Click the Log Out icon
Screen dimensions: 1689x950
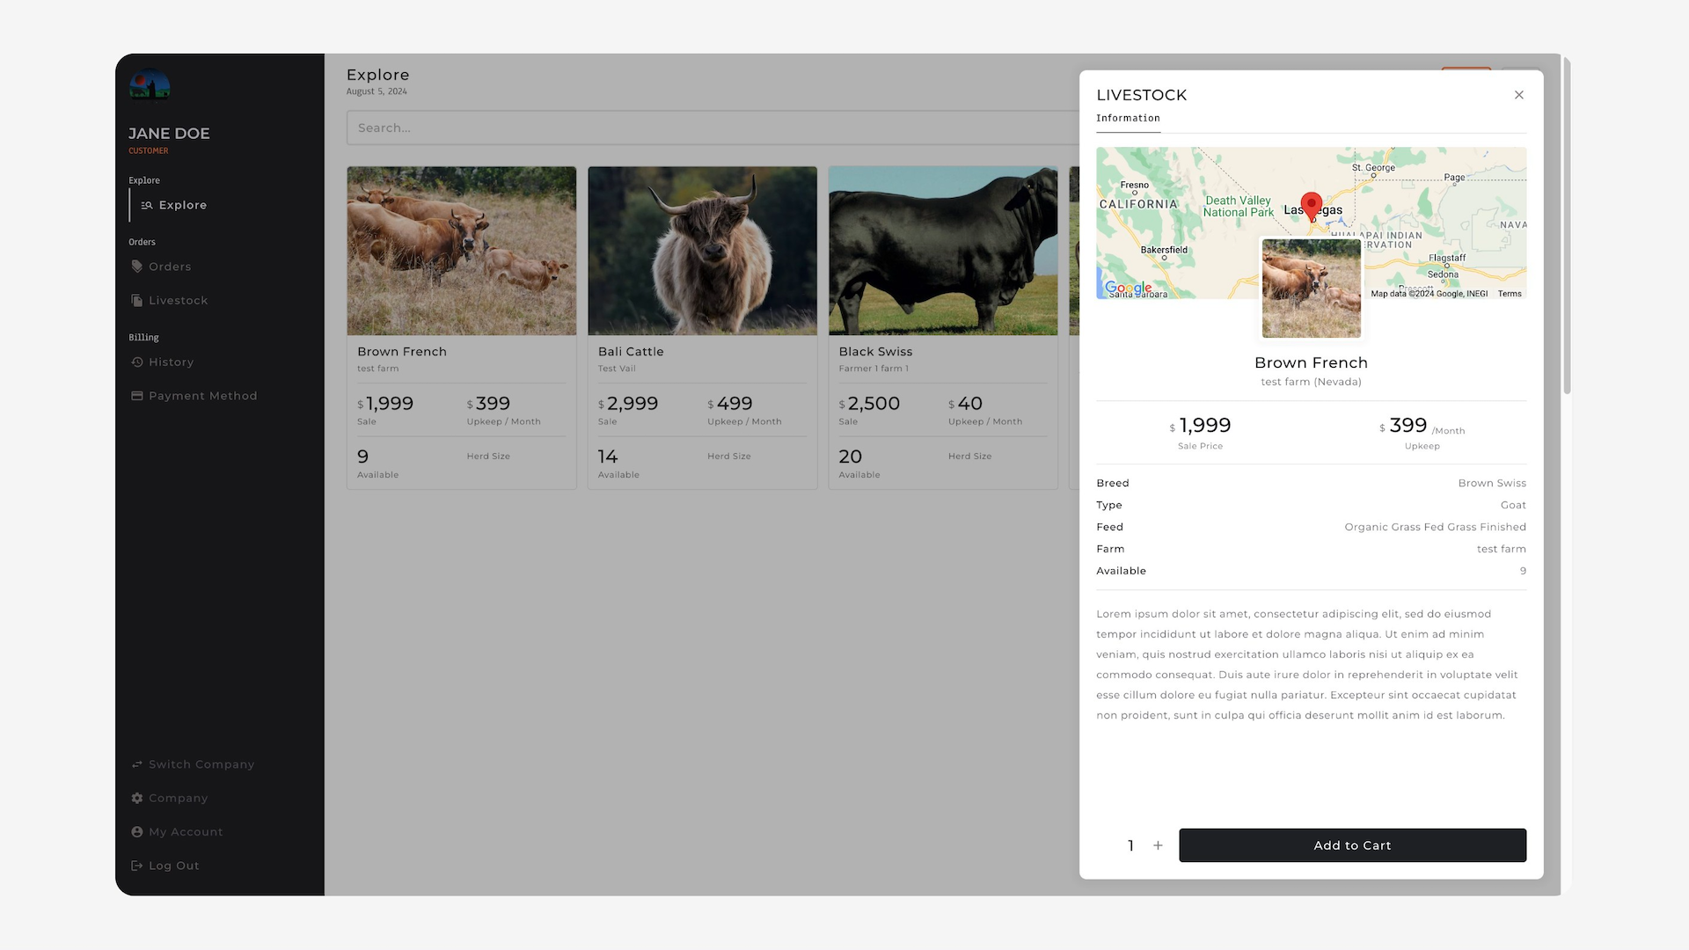136,866
